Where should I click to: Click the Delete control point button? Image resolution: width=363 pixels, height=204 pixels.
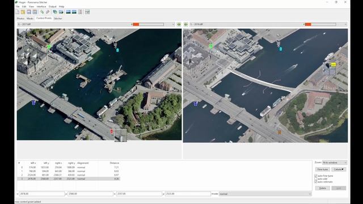click(x=323, y=188)
